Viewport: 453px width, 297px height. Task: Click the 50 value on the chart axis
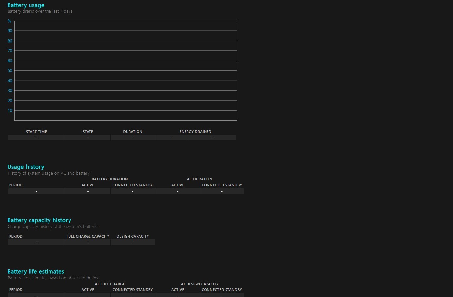click(x=10, y=71)
